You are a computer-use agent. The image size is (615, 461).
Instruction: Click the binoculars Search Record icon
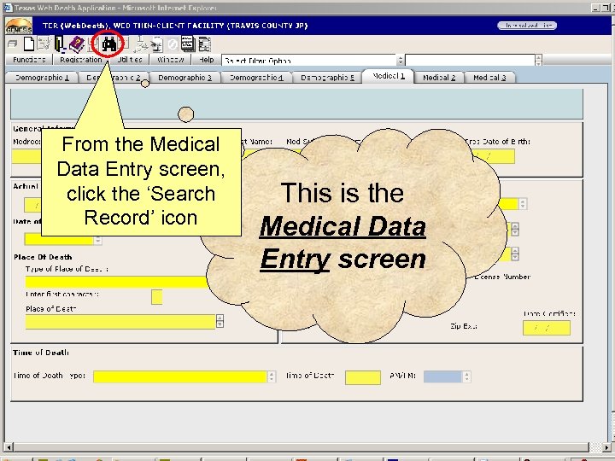pyautogui.click(x=109, y=44)
